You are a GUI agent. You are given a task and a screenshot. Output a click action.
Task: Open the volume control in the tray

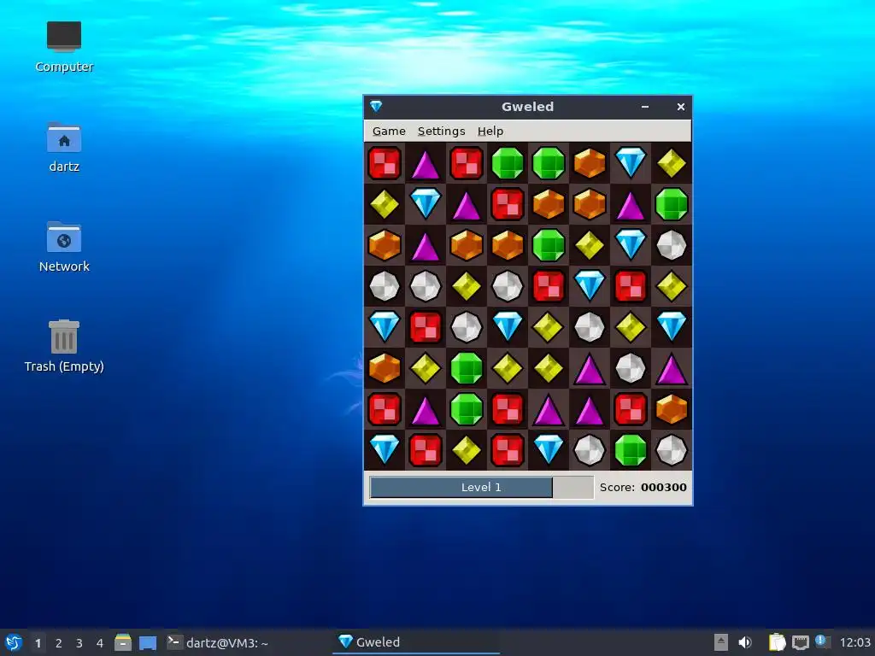(745, 642)
